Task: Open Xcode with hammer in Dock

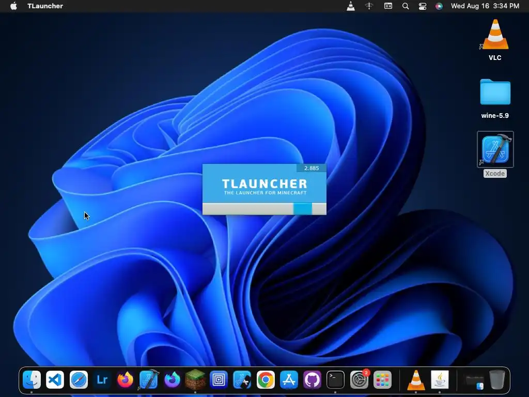Action: point(149,379)
